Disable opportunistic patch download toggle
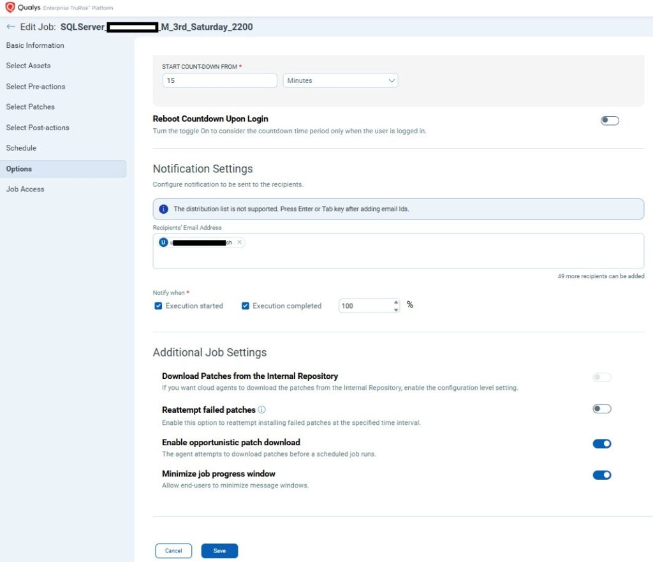The width and height of the screenshot is (653, 562). 601,443
